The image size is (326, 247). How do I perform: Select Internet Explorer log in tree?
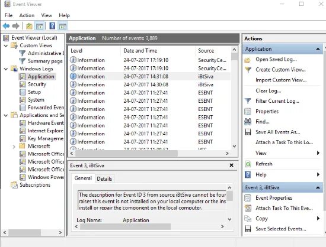tap(46, 131)
